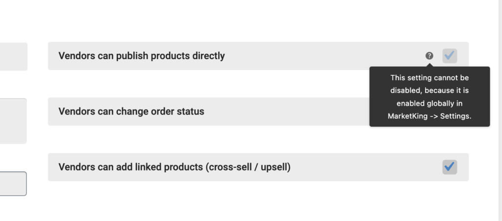Click 'MarketKing -> Settings.' text in tooltip
Screen dimensions: 502x221
pos(429,116)
